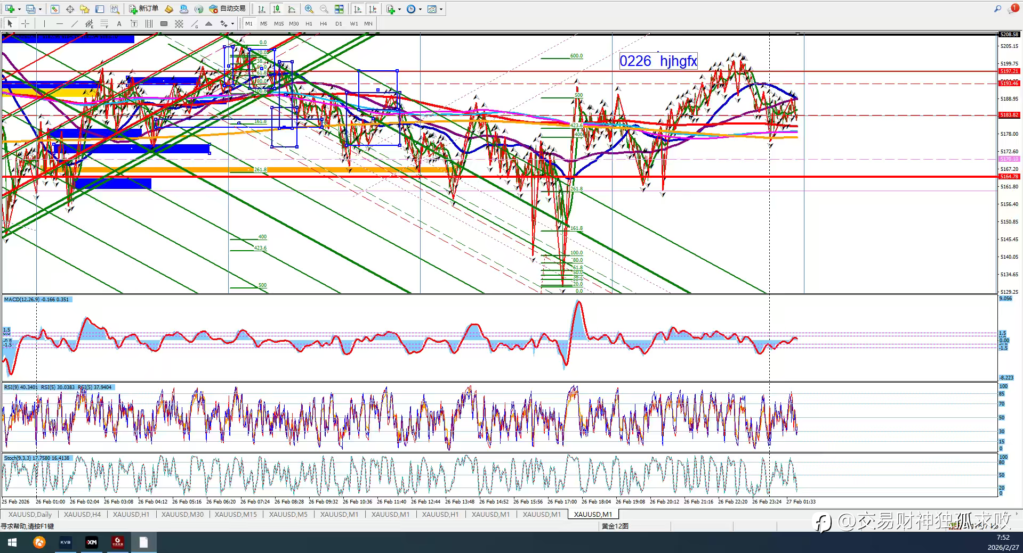Zoom in on the chart
Screen dimensions: 1023x553
coord(309,9)
